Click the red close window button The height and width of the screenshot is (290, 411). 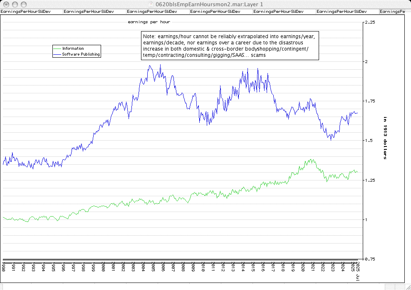5,4
